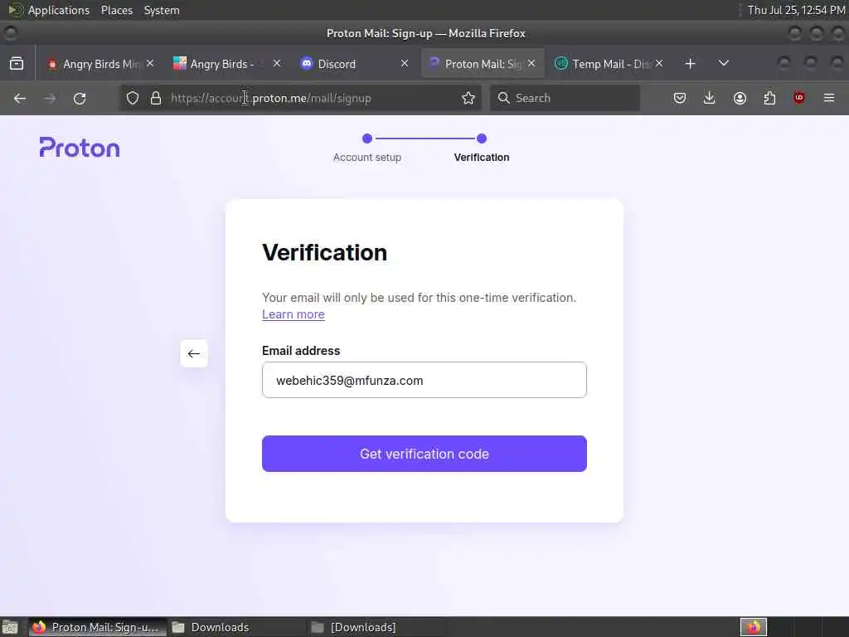Focus the browser Search box

pos(565,98)
